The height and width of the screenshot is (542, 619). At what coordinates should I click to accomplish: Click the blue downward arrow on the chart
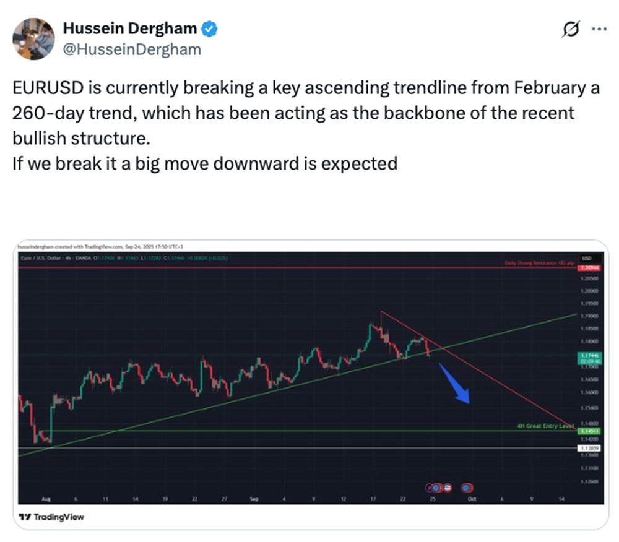[456, 384]
